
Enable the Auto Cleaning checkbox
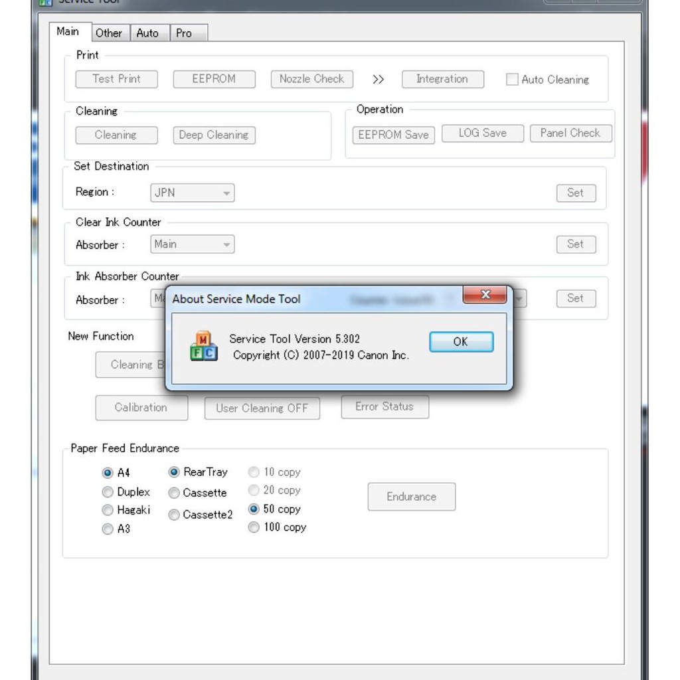click(x=512, y=80)
